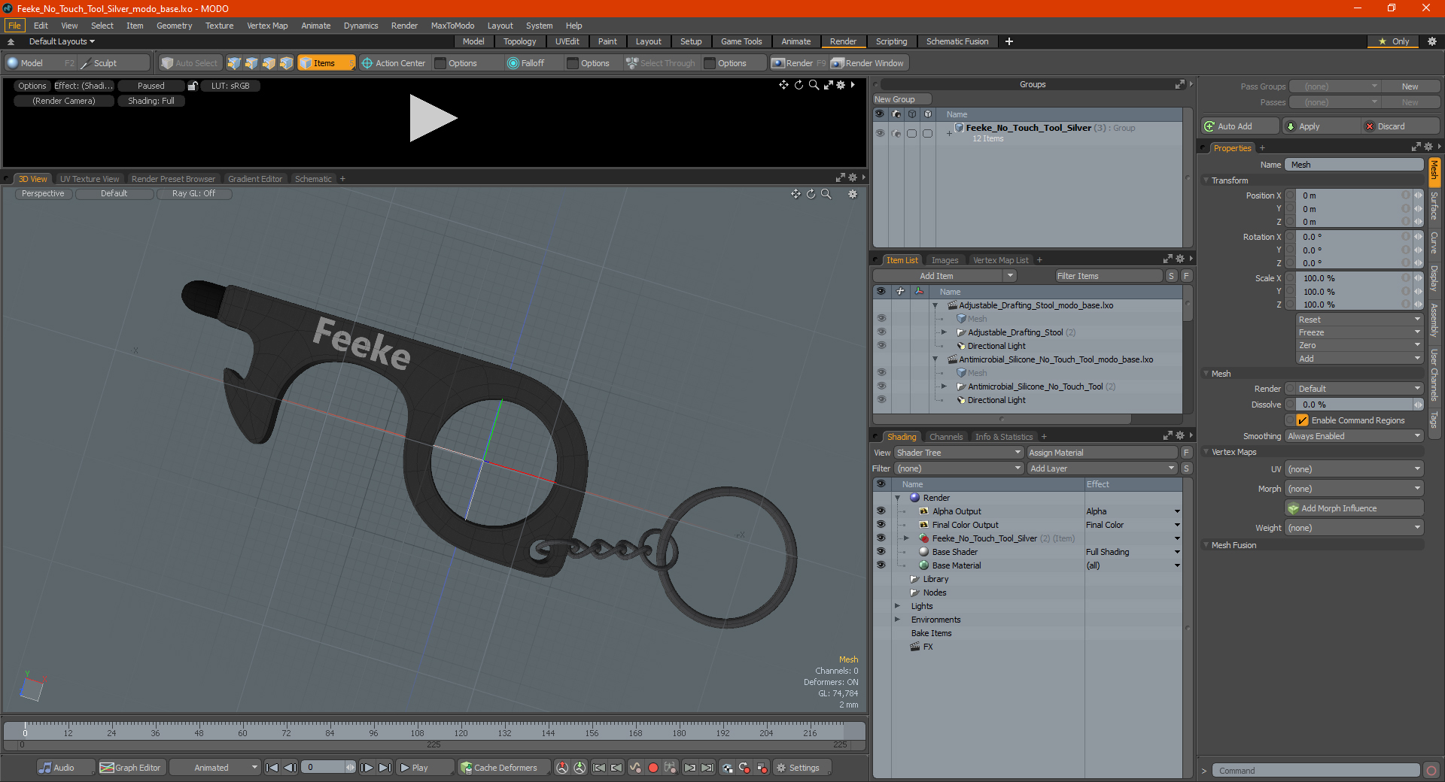1445x782 pixels.
Task: Click the current frame number field
Action: point(322,768)
